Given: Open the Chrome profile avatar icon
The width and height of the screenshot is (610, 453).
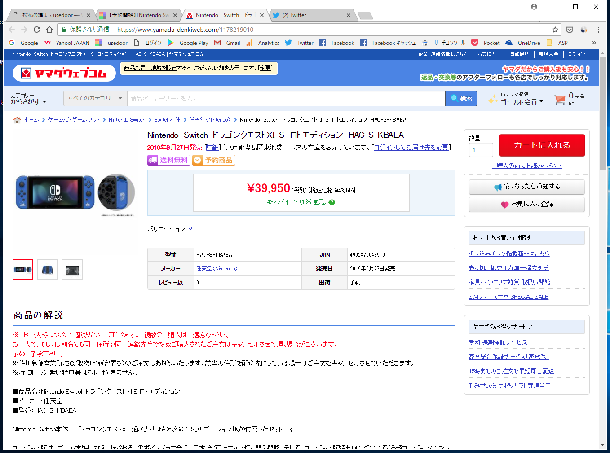Looking at the screenshot, I should [x=534, y=7].
